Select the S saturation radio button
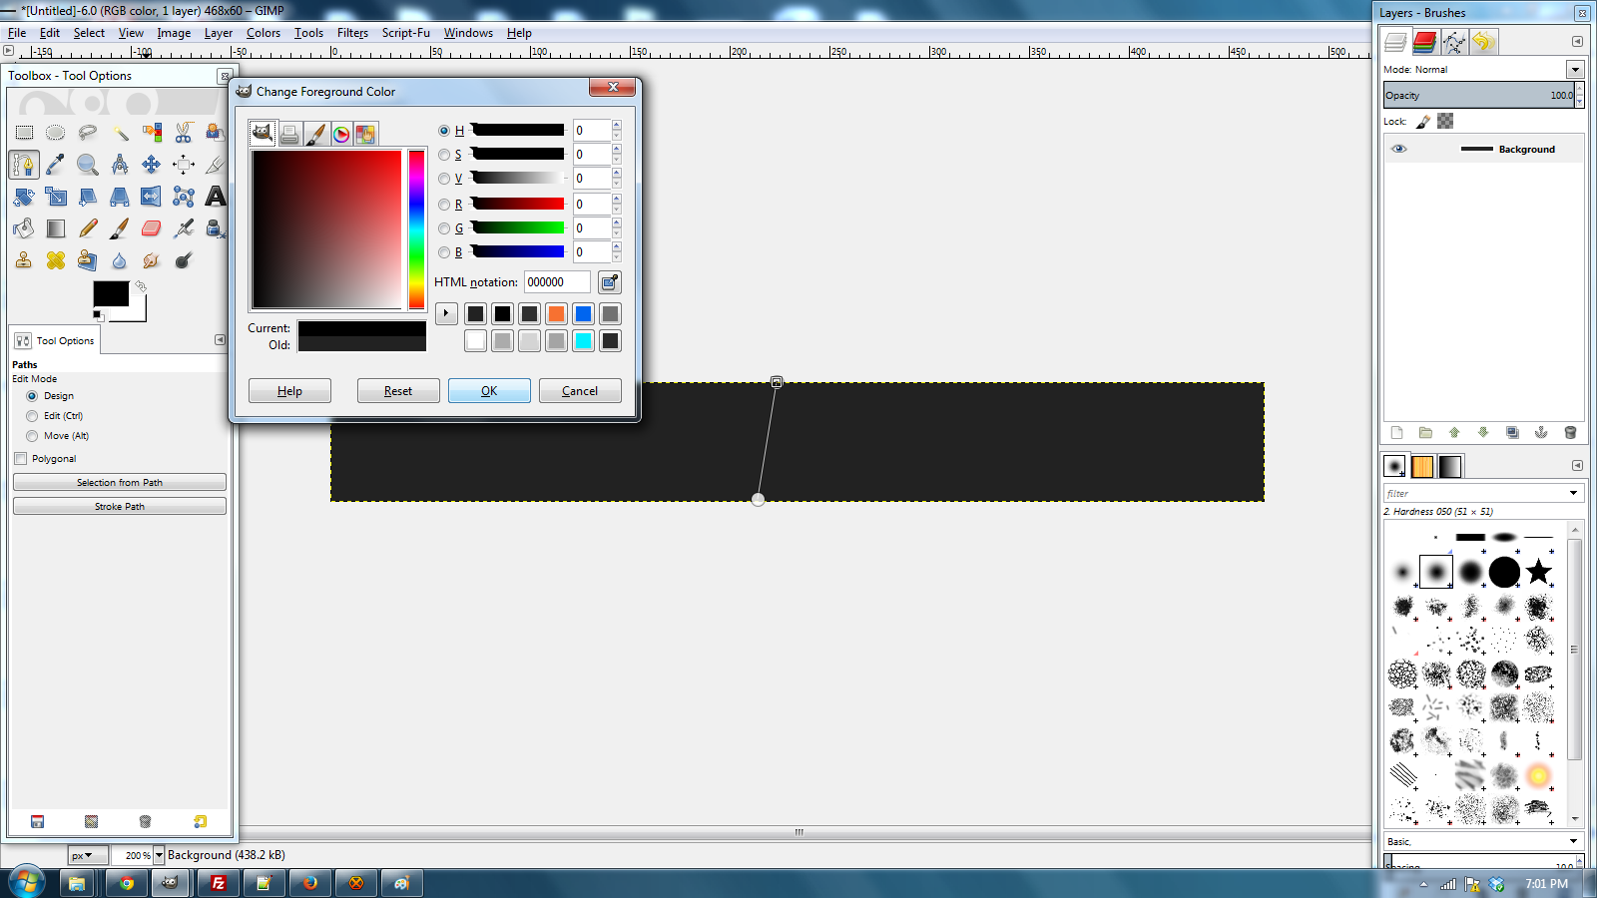 pyautogui.click(x=444, y=155)
